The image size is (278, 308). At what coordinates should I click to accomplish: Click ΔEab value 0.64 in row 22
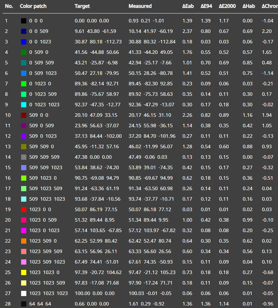click(x=187, y=241)
